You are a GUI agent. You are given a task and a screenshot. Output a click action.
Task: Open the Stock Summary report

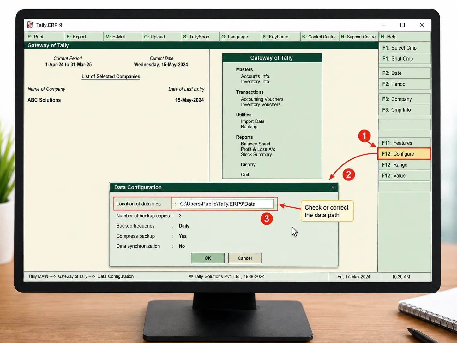(256, 155)
